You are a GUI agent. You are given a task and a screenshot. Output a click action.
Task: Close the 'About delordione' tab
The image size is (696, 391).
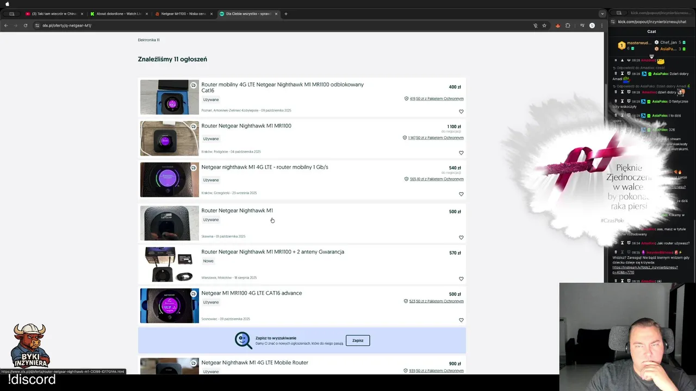pyautogui.click(x=146, y=14)
